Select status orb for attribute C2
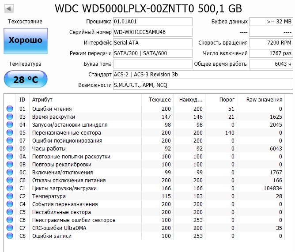The width and height of the screenshot is (295, 252). pos(10,196)
